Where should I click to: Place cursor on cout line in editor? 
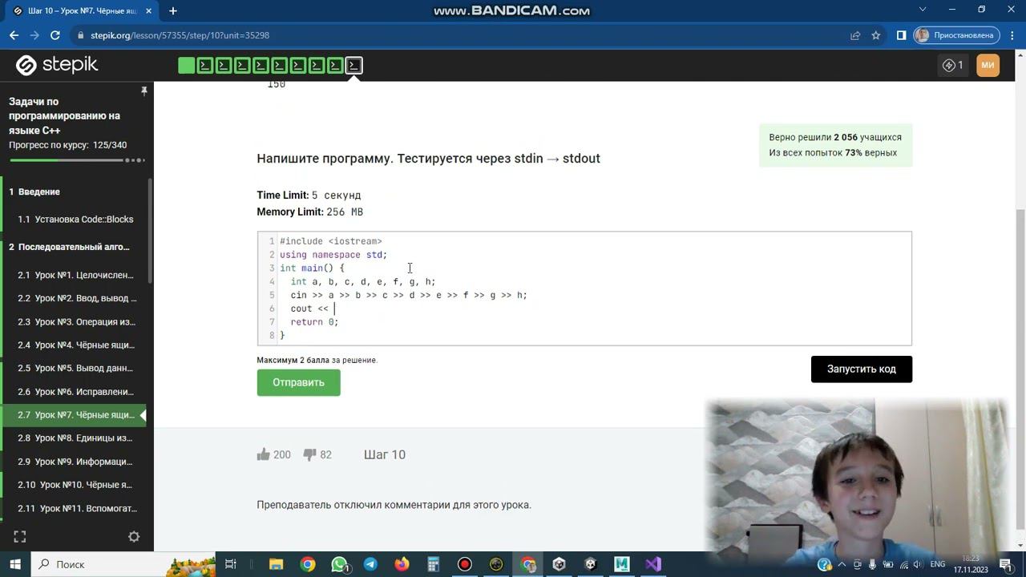pos(593,309)
